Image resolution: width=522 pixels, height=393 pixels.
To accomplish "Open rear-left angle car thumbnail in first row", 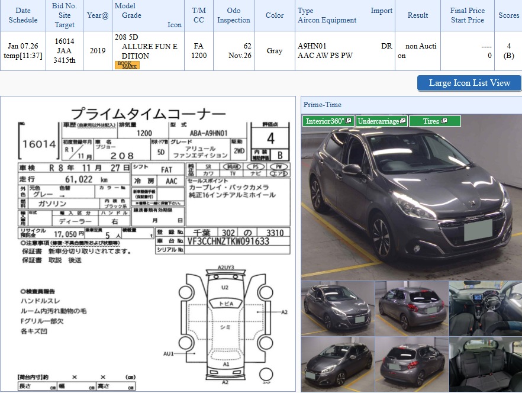I will coord(412,308).
